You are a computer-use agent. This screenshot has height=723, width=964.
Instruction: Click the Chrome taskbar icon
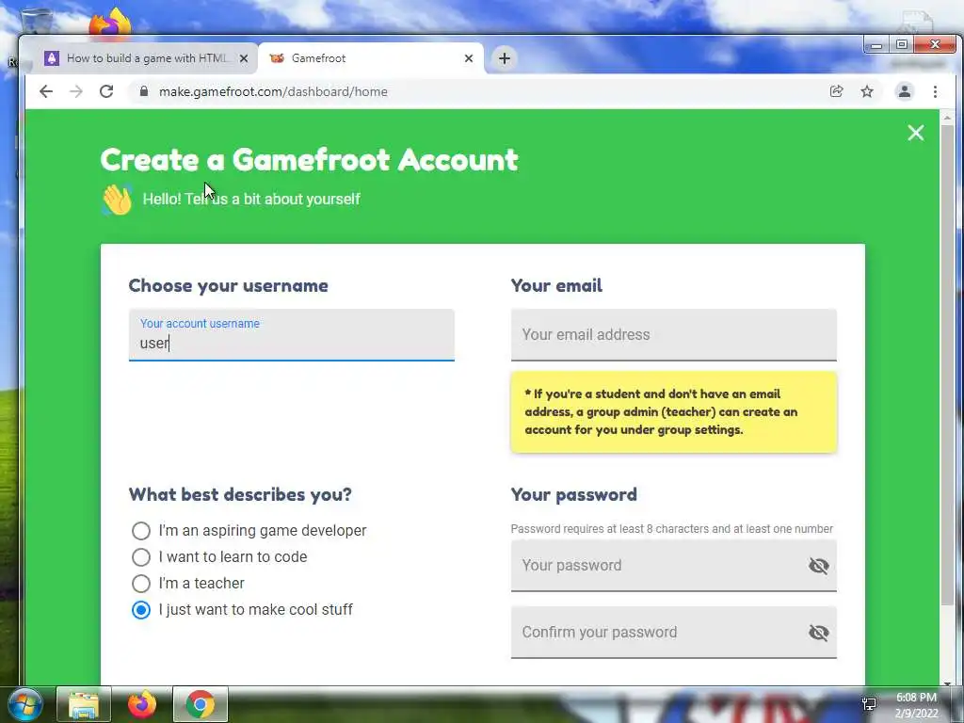(201, 704)
